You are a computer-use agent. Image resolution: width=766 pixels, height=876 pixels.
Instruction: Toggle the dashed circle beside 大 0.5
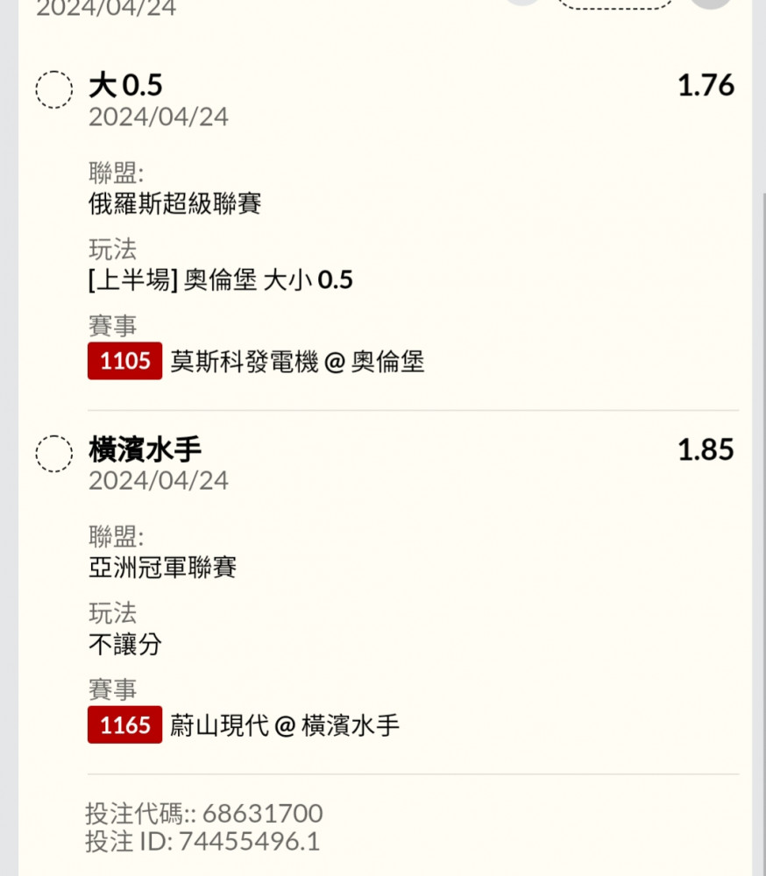click(x=54, y=89)
